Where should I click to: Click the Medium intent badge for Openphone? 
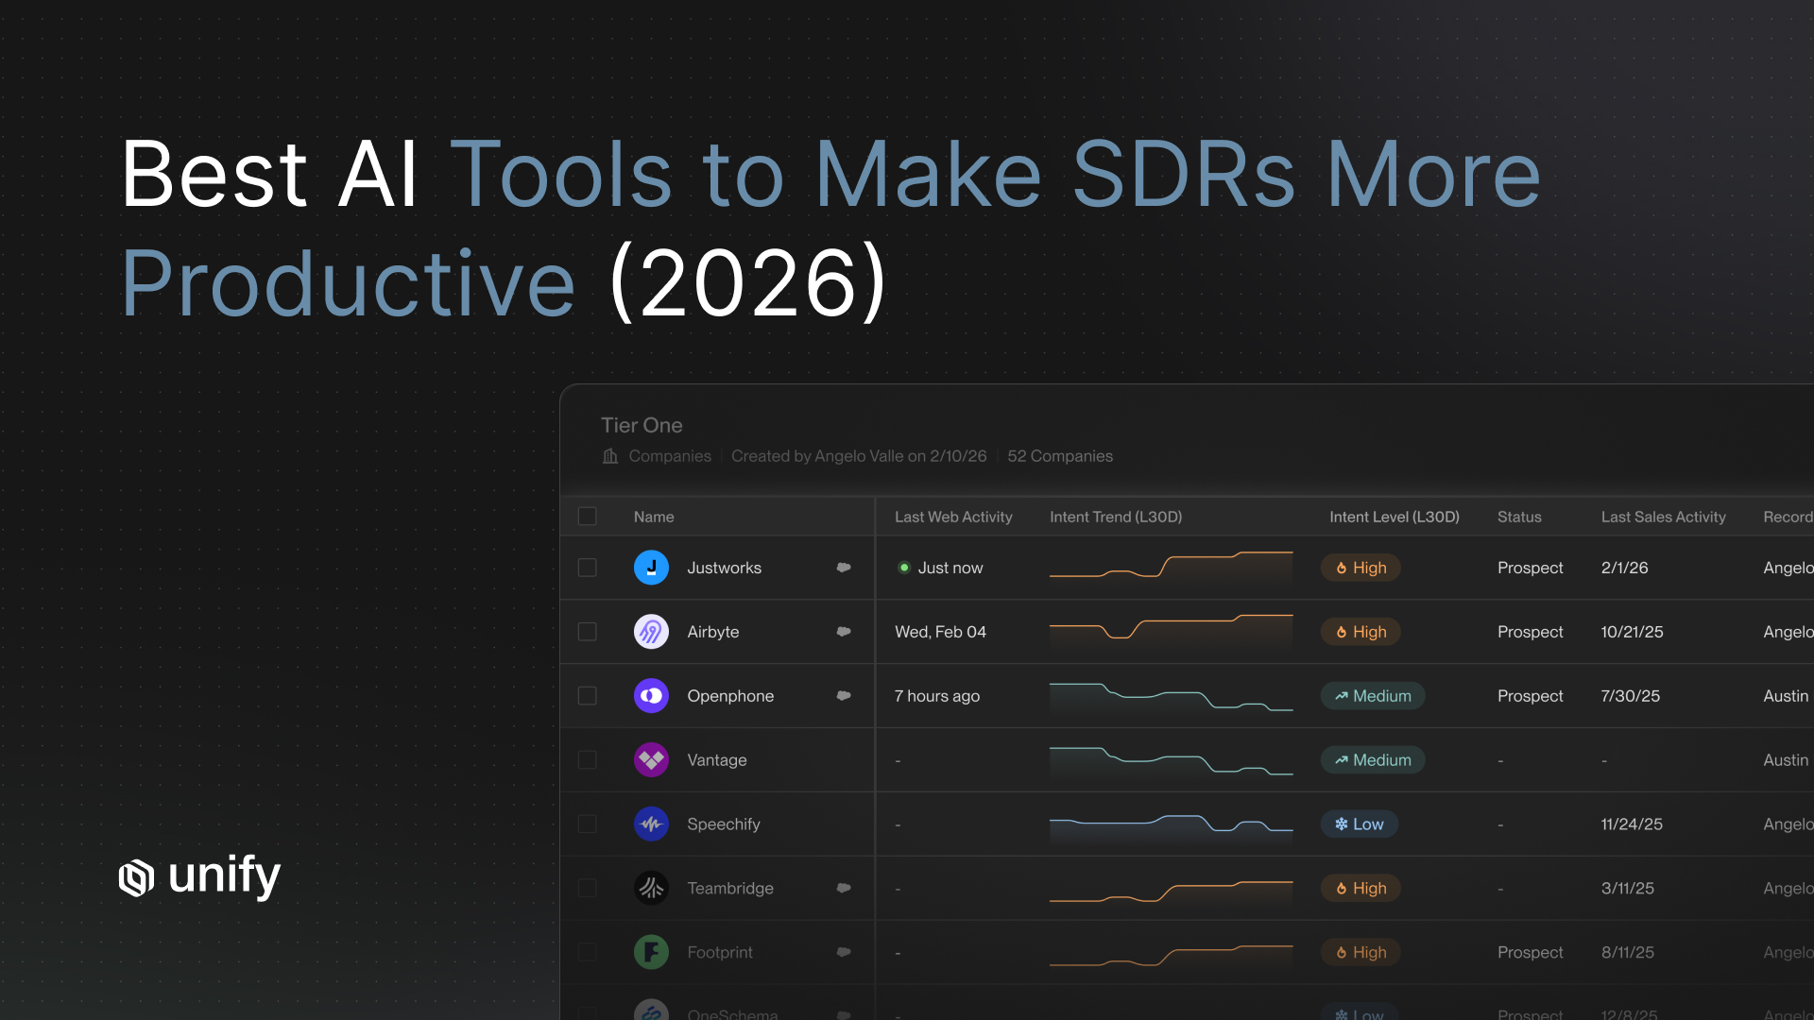point(1373,696)
